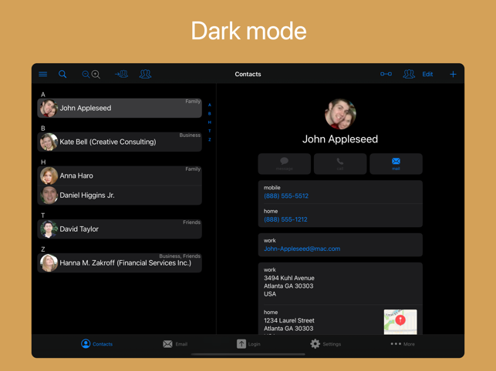Call mobile number (888) 555-5512
Screen dimensions: 496x371
[x=286, y=196]
